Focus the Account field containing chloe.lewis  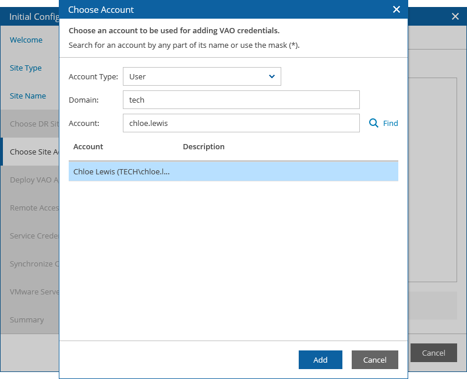pos(241,123)
